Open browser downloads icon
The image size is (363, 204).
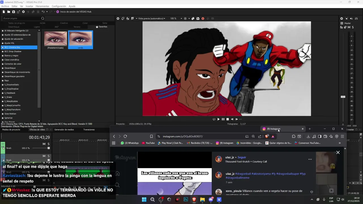tap(308, 136)
